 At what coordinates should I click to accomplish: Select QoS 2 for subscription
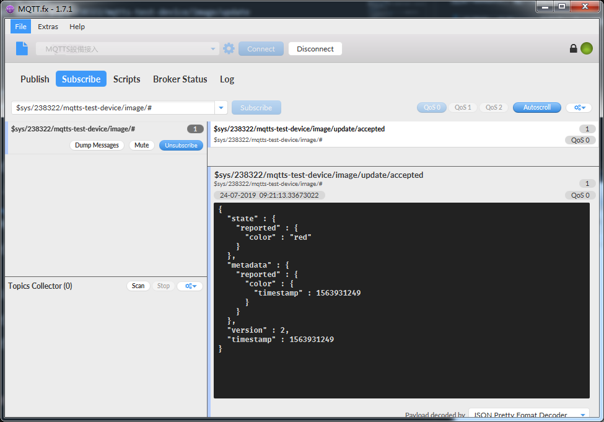[494, 108]
